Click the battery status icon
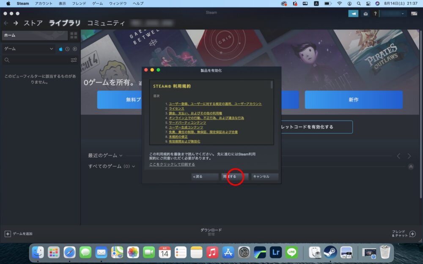The image size is (423, 264). coord(327,3)
